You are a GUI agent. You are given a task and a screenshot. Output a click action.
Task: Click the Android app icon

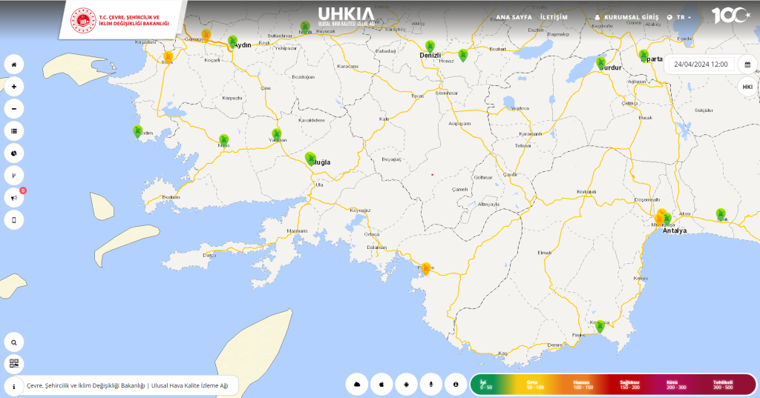pos(406,385)
